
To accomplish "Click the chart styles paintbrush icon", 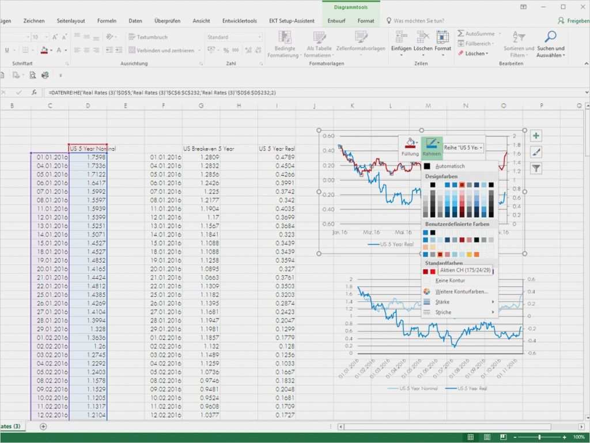I will pyautogui.click(x=536, y=152).
